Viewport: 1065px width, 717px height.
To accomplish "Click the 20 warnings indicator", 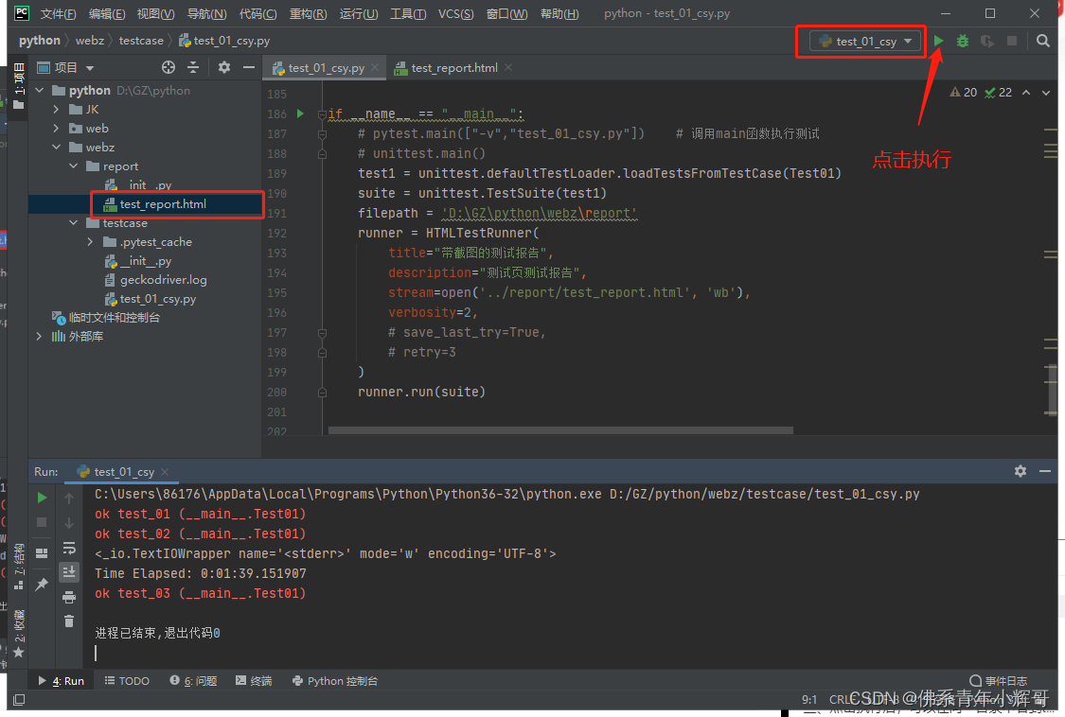I will 963,93.
